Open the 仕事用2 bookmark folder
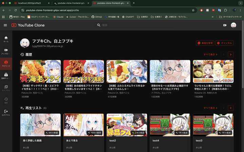The image size is (244, 152). [142, 17]
